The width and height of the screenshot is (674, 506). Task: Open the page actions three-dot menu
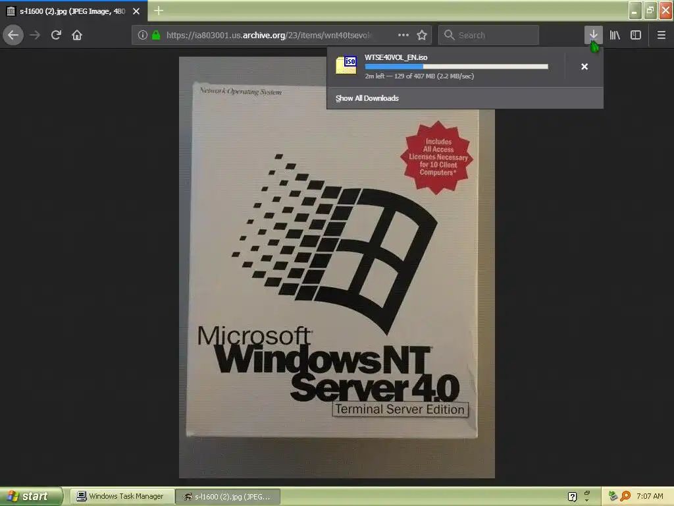(403, 35)
